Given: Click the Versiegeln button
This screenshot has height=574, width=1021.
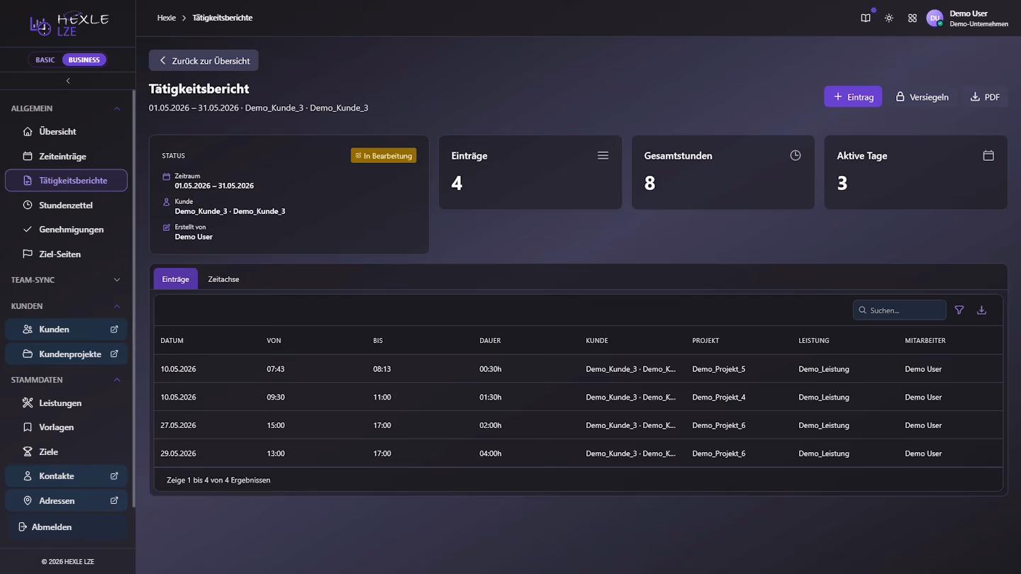Looking at the screenshot, I should [x=922, y=96].
